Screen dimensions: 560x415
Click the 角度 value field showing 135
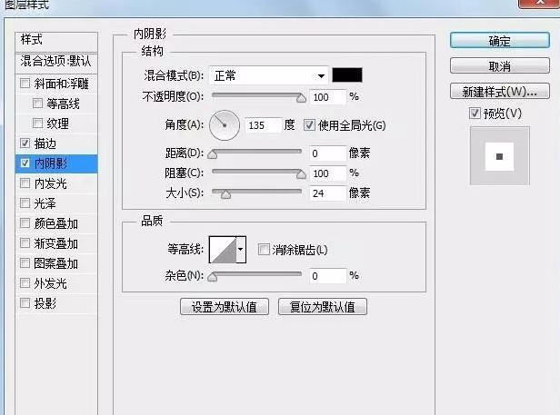coord(263,125)
